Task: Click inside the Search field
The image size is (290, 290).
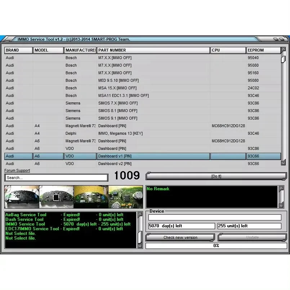Action: click(x=56, y=177)
